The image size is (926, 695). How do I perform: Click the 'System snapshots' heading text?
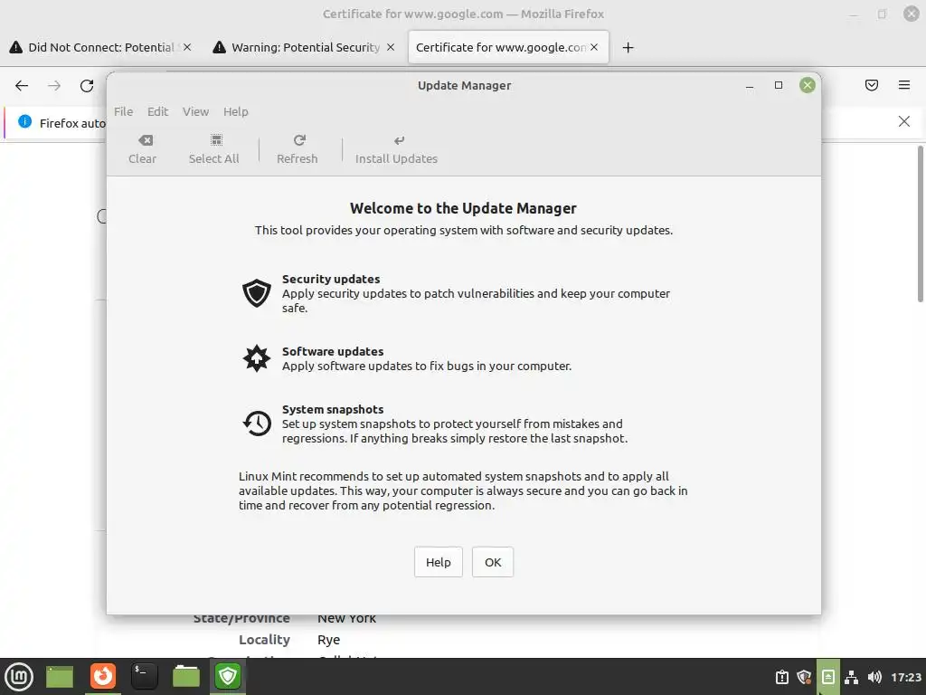(x=333, y=409)
